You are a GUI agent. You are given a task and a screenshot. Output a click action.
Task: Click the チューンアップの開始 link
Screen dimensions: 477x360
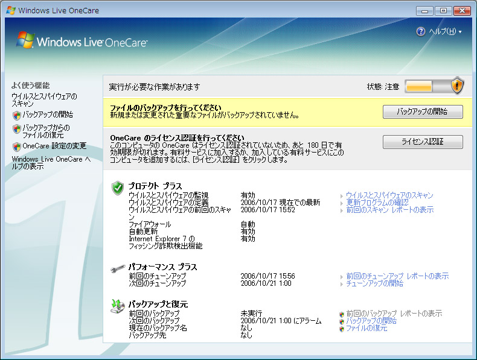click(x=374, y=283)
